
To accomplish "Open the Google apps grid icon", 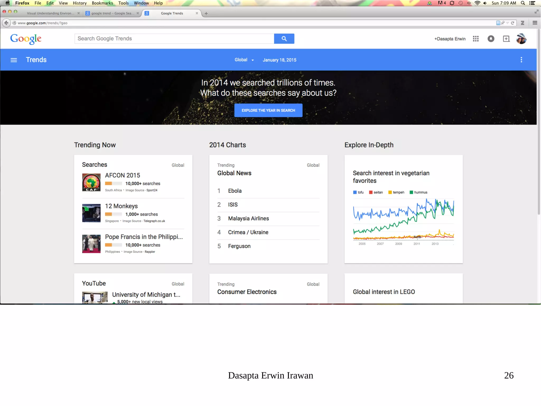I will pyautogui.click(x=476, y=39).
